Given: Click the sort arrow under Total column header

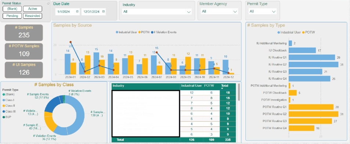Looking at the screenshot, I should (222, 88).
